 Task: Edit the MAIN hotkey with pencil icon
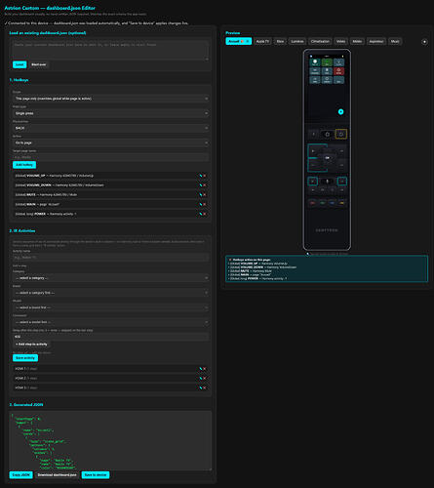tap(201, 204)
